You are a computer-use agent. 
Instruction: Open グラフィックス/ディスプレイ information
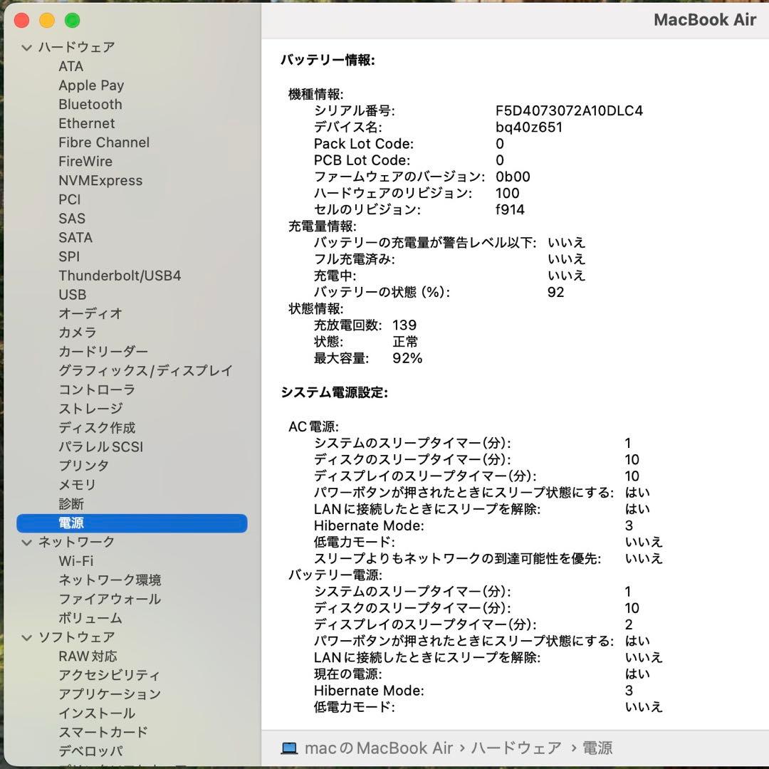pos(145,370)
